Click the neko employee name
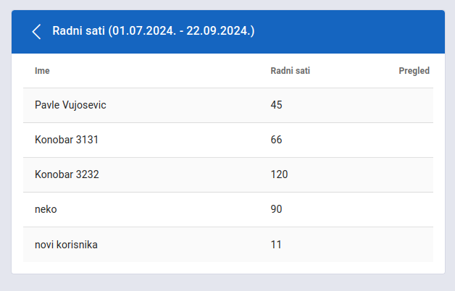 point(46,209)
